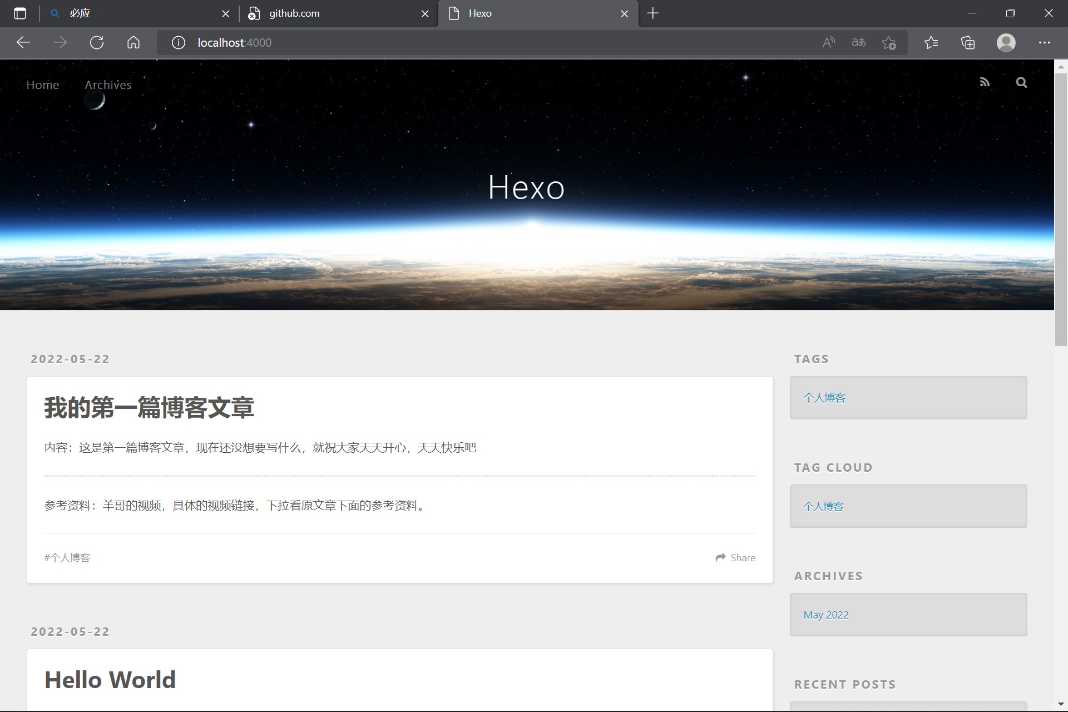Viewport: 1068px width, 712px height.
Task: Open post 我的第一篇博客文章
Action: (x=149, y=408)
